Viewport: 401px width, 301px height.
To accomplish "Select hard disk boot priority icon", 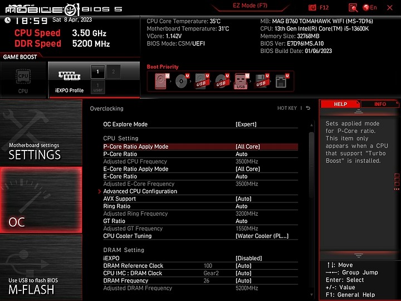I will point(162,81).
